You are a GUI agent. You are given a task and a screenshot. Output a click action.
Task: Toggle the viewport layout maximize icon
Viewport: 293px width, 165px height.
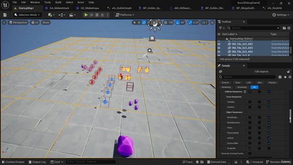pos(212,22)
